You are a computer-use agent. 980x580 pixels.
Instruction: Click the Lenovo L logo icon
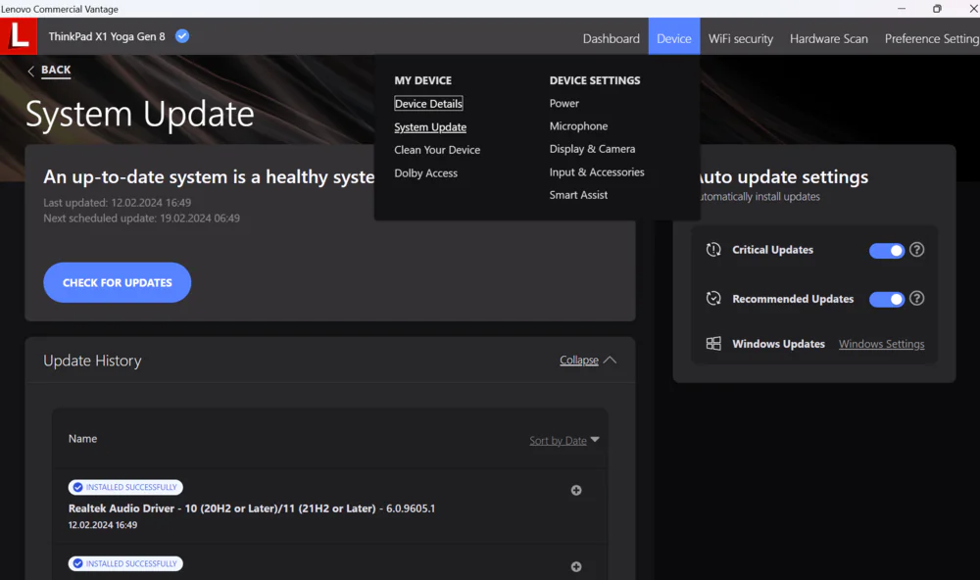pos(18,35)
